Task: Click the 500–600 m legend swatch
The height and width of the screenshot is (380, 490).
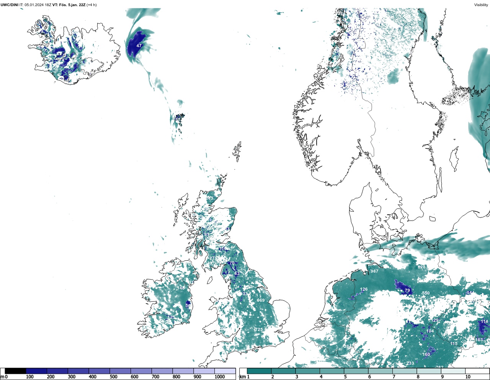Action: [120, 371]
